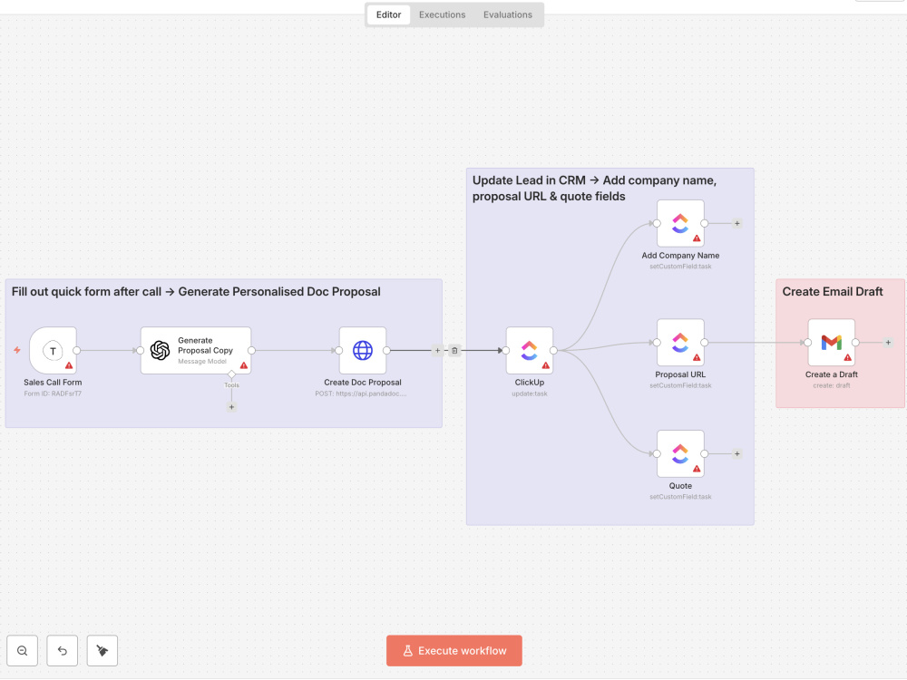This screenshot has width=907, height=680.
Task: Switch to the Editor tab
Action: click(389, 15)
